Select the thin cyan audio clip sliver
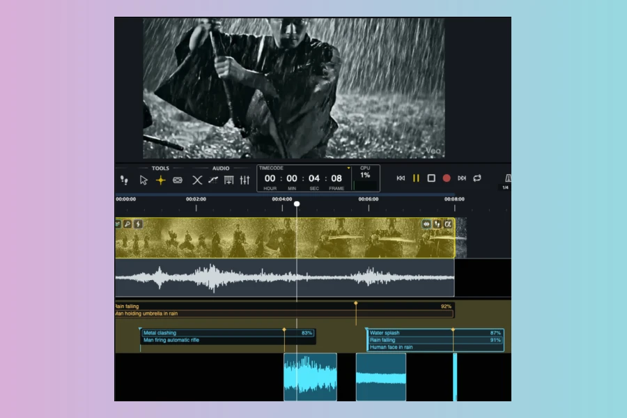The width and height of the screenshot is (627, 418). point(455,377)
